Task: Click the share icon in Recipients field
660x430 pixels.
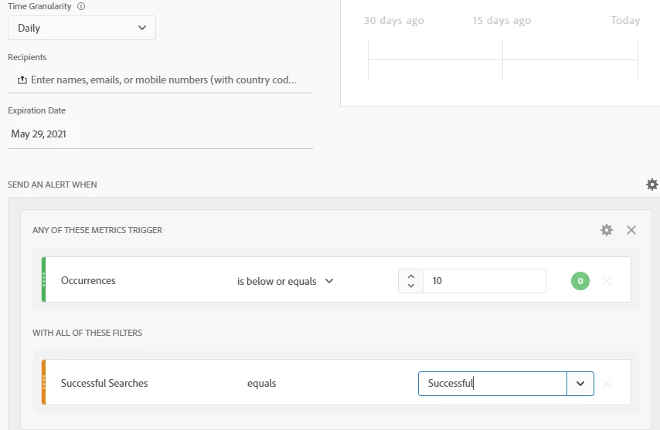Action: click(22, 80)
